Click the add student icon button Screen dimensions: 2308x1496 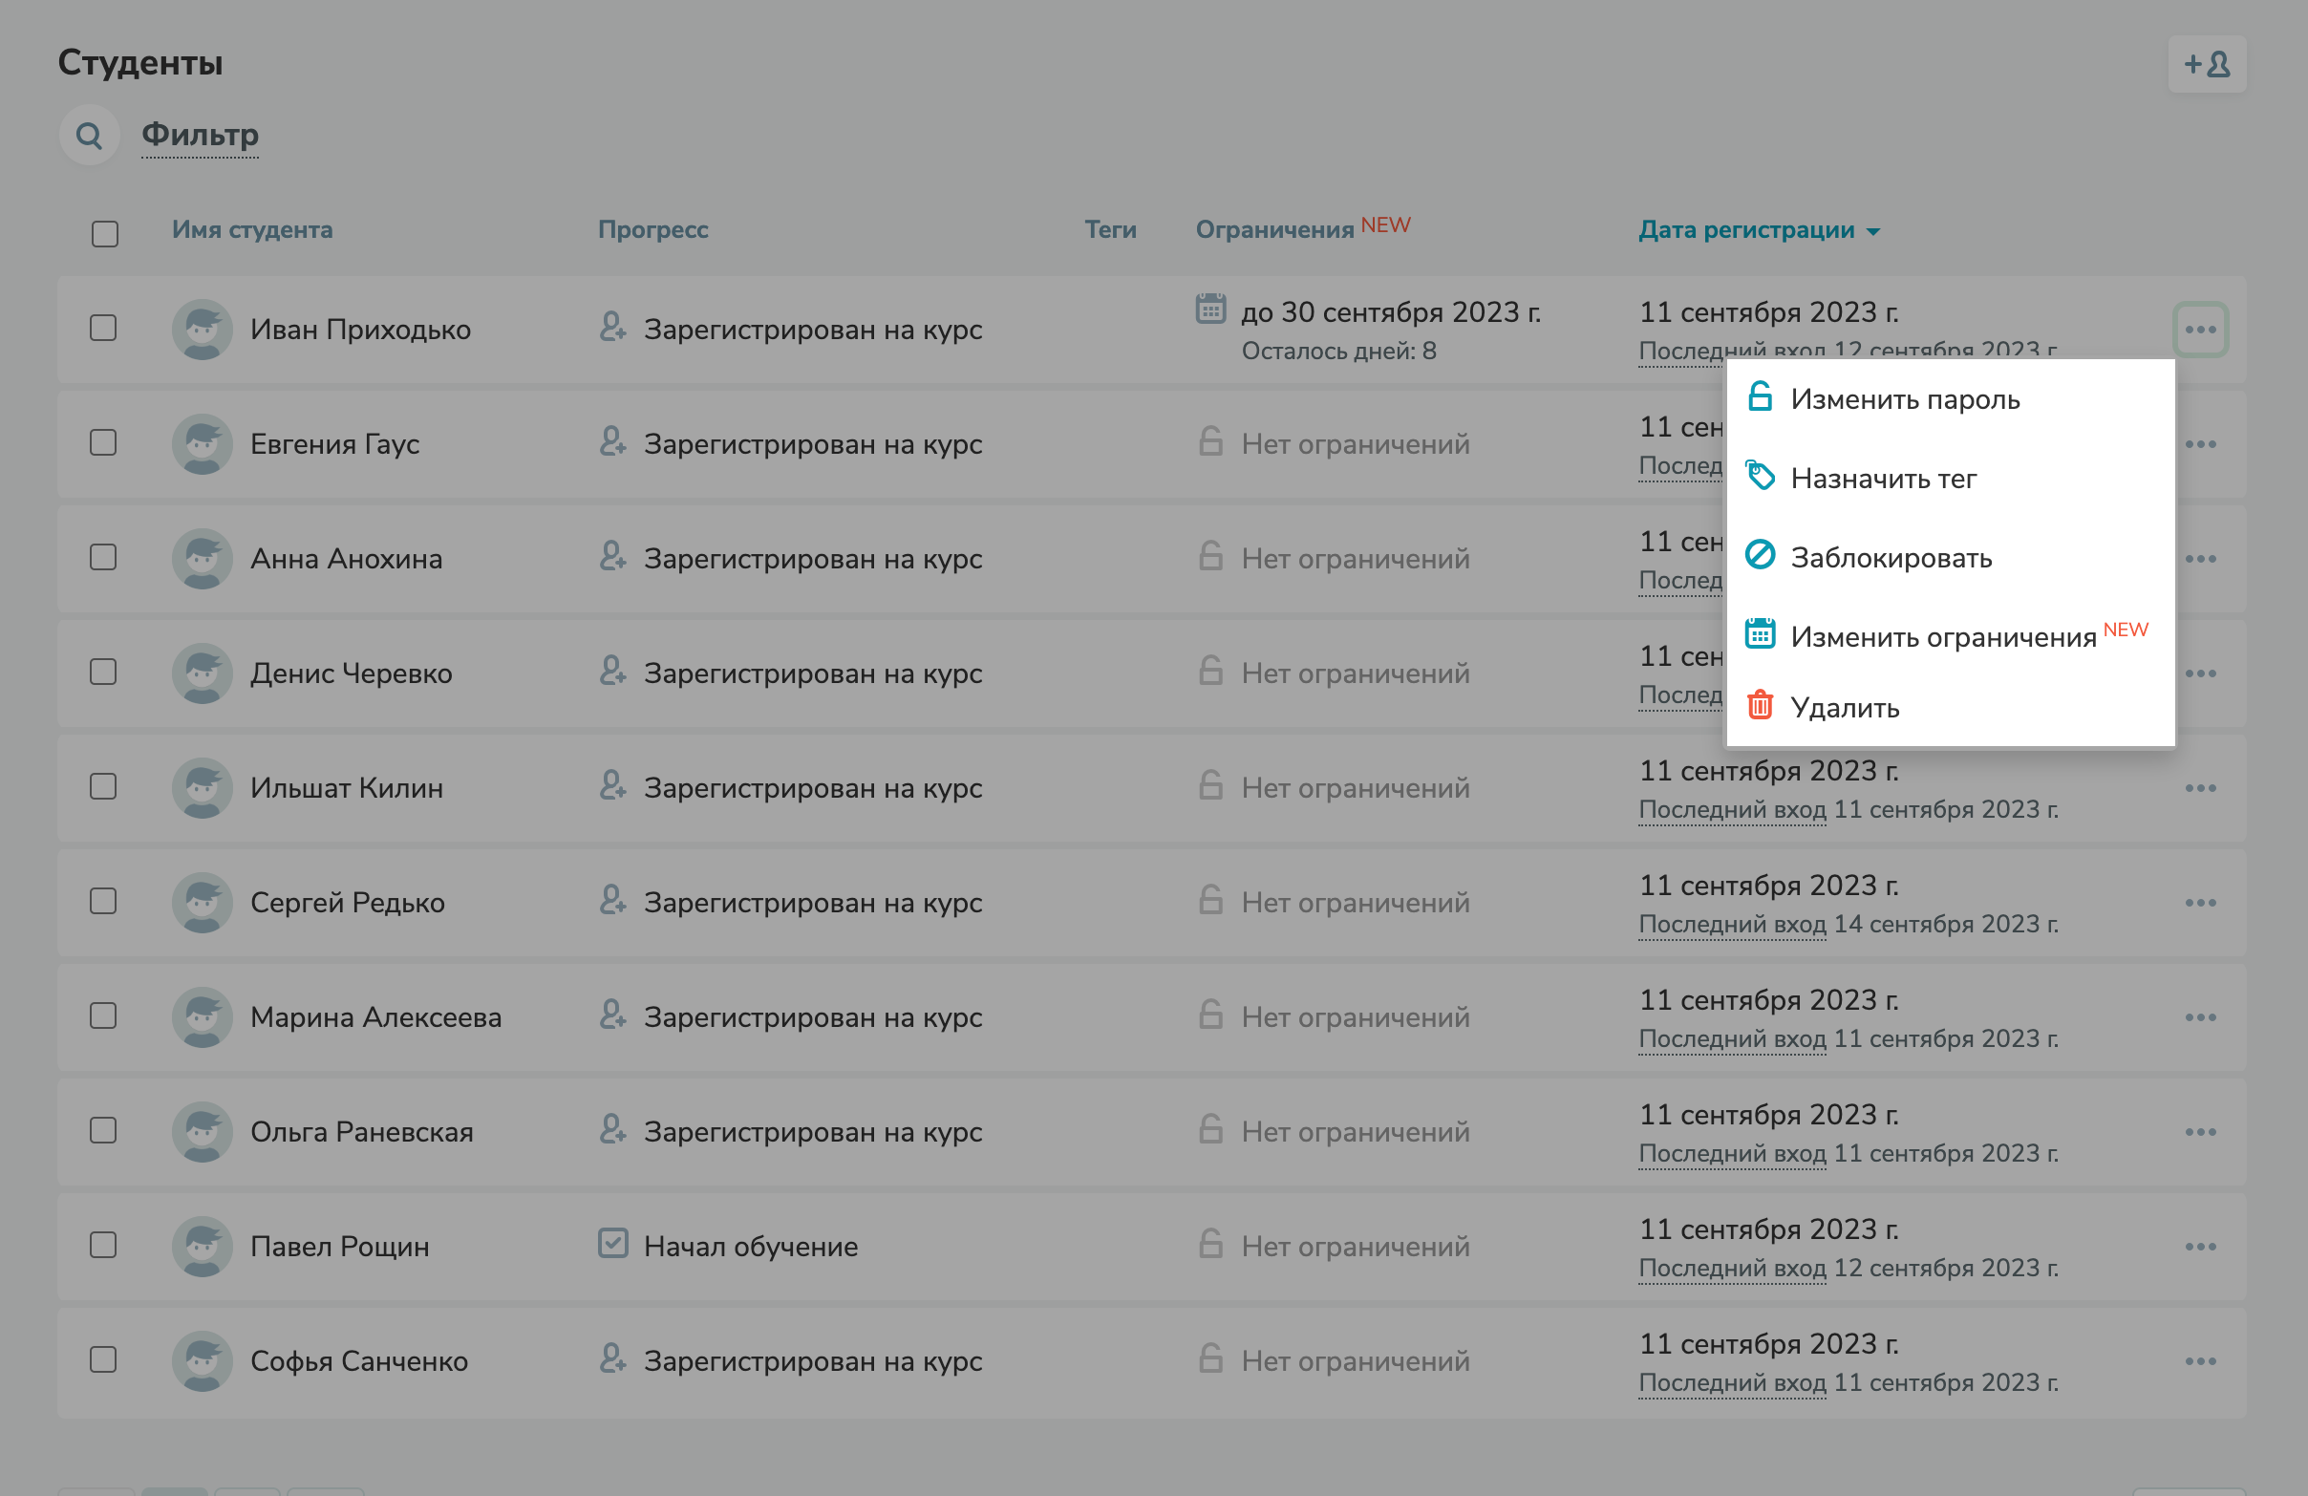[x=2206, y=64]
